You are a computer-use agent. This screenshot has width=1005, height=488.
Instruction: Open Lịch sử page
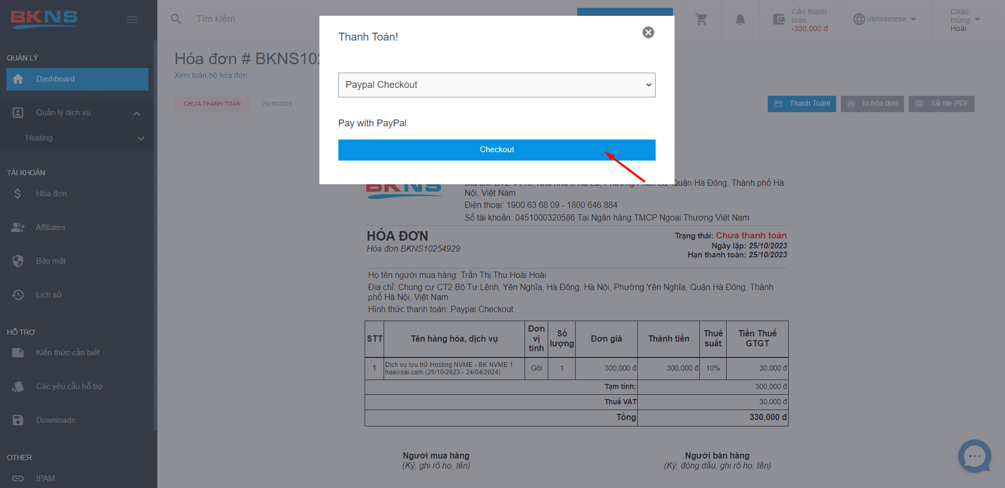(49, 295)
